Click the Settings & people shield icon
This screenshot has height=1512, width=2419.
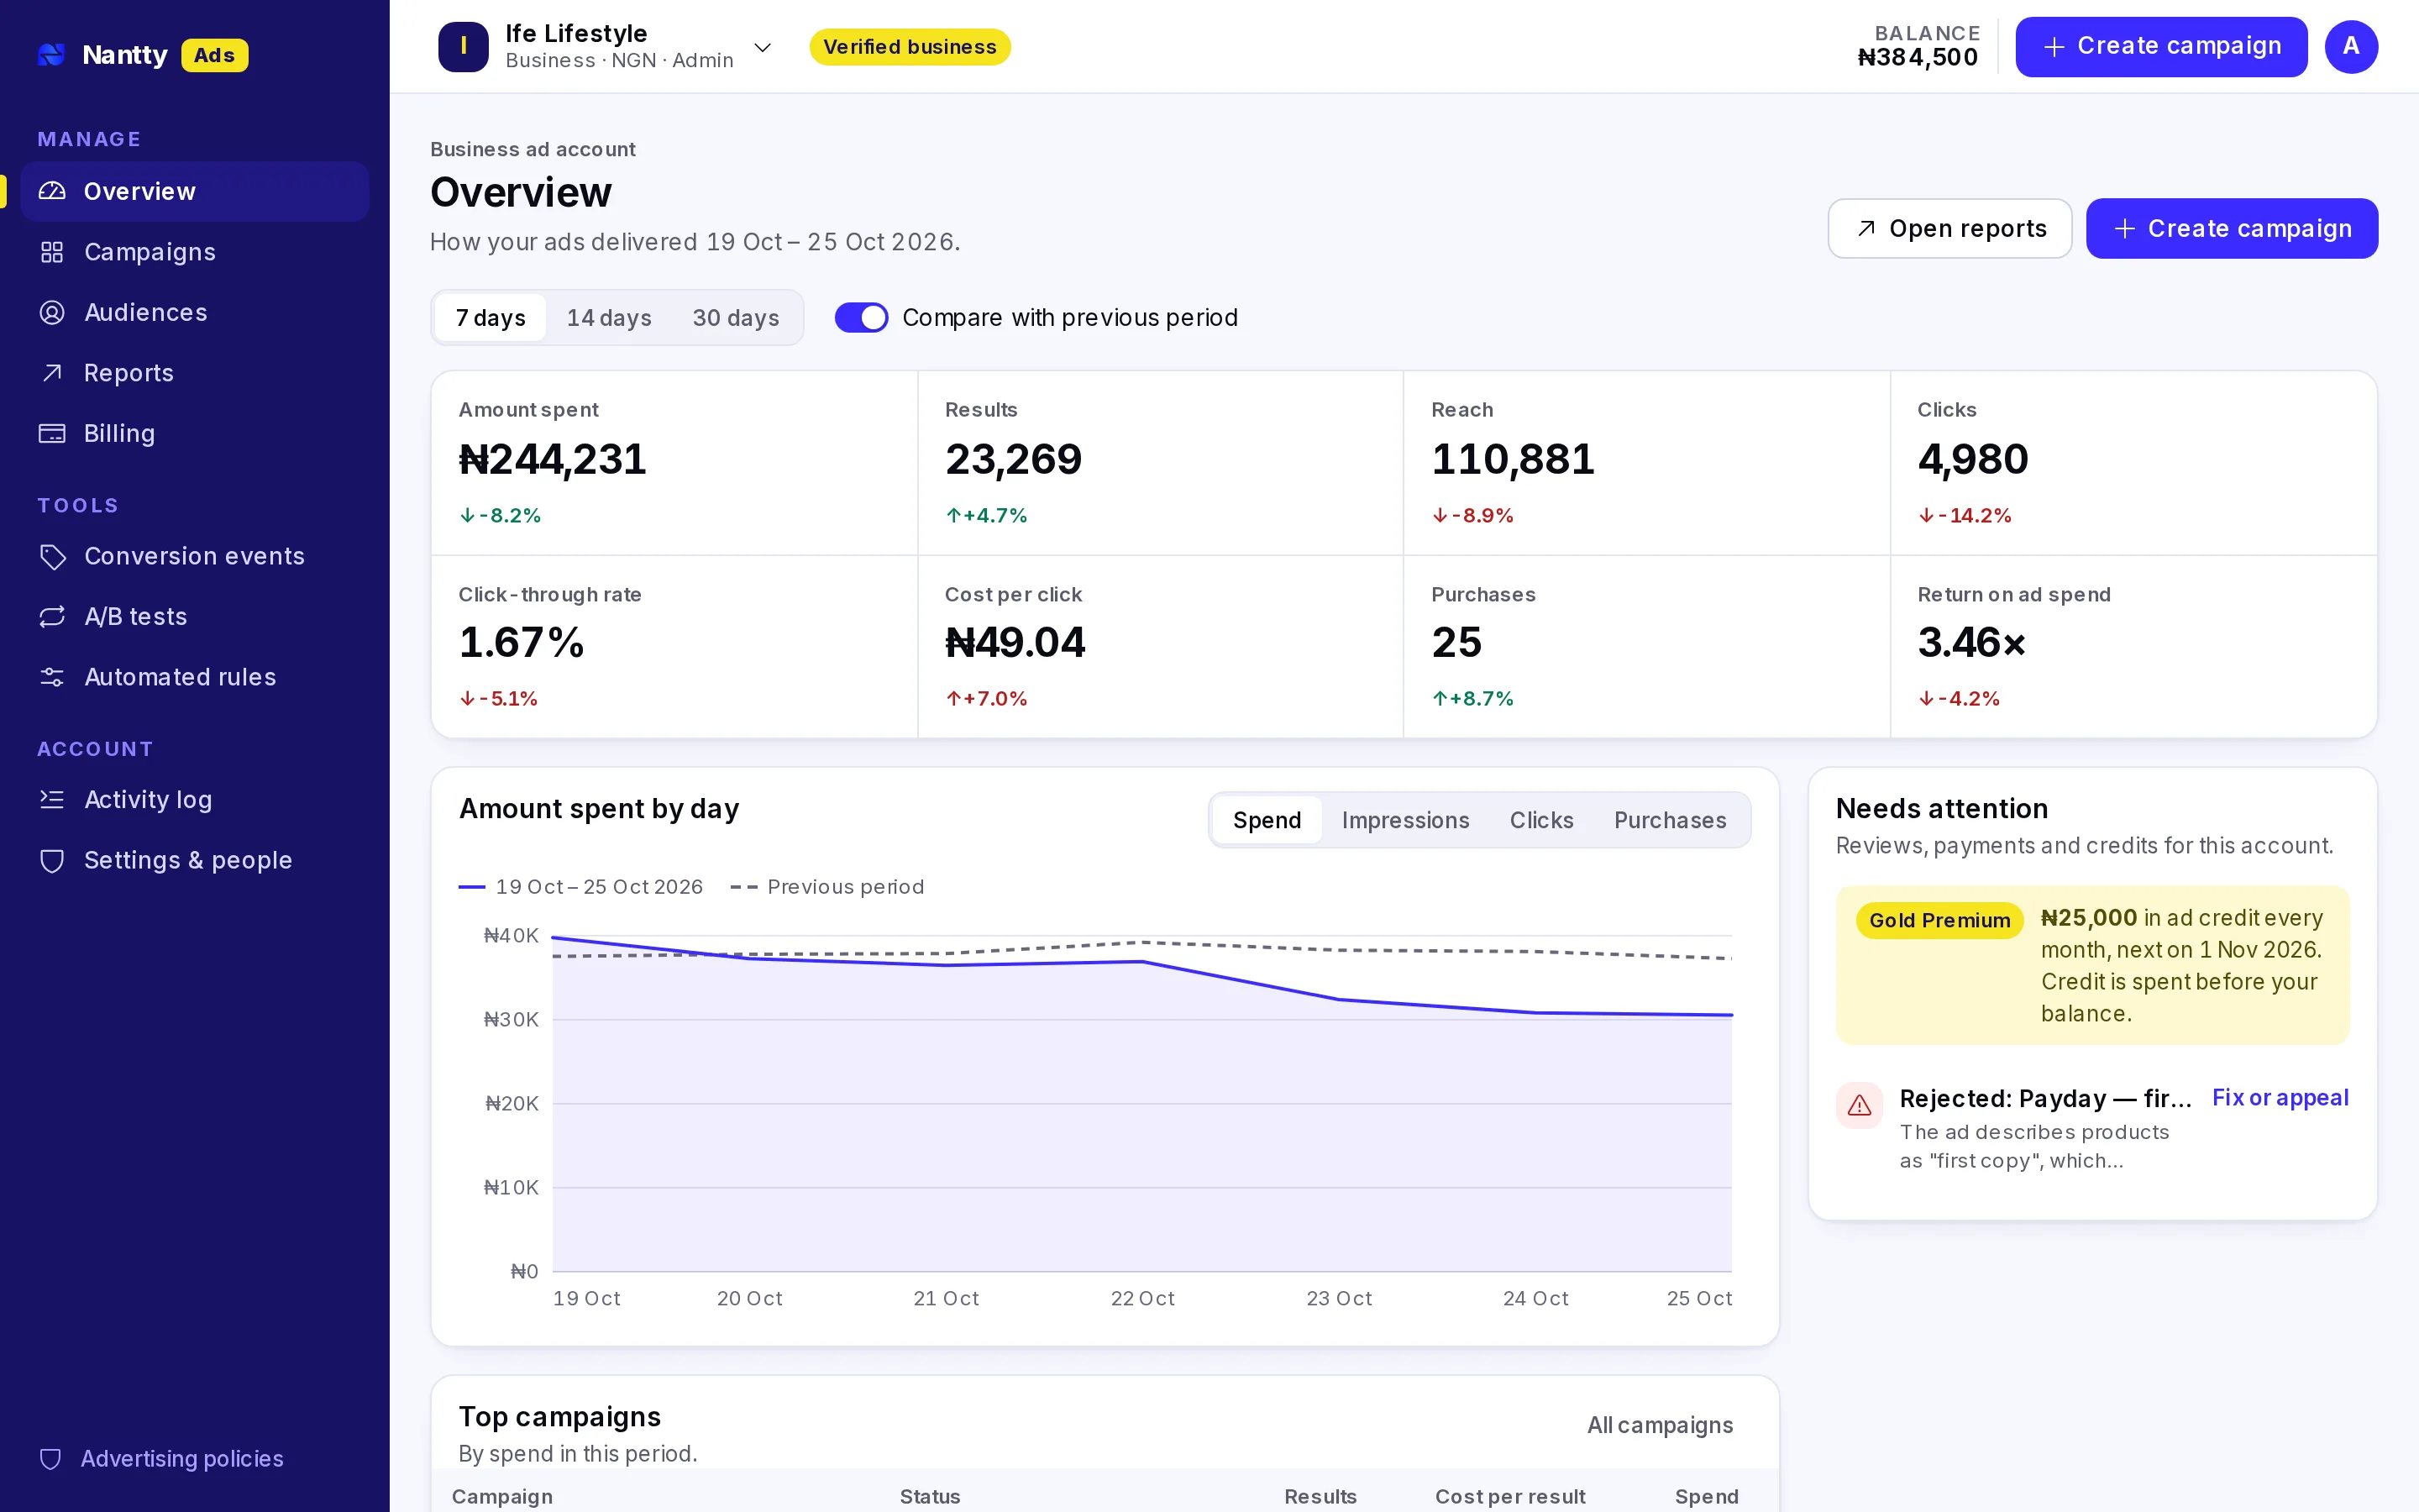click(x=52, y=860)
